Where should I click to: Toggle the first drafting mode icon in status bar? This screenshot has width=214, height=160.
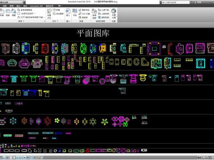point(4,158)
